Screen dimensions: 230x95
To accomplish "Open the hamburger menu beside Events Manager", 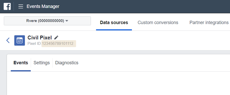I will click(x=21, y=6).
